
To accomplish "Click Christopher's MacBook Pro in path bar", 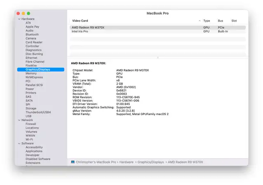I will [96, 162].
